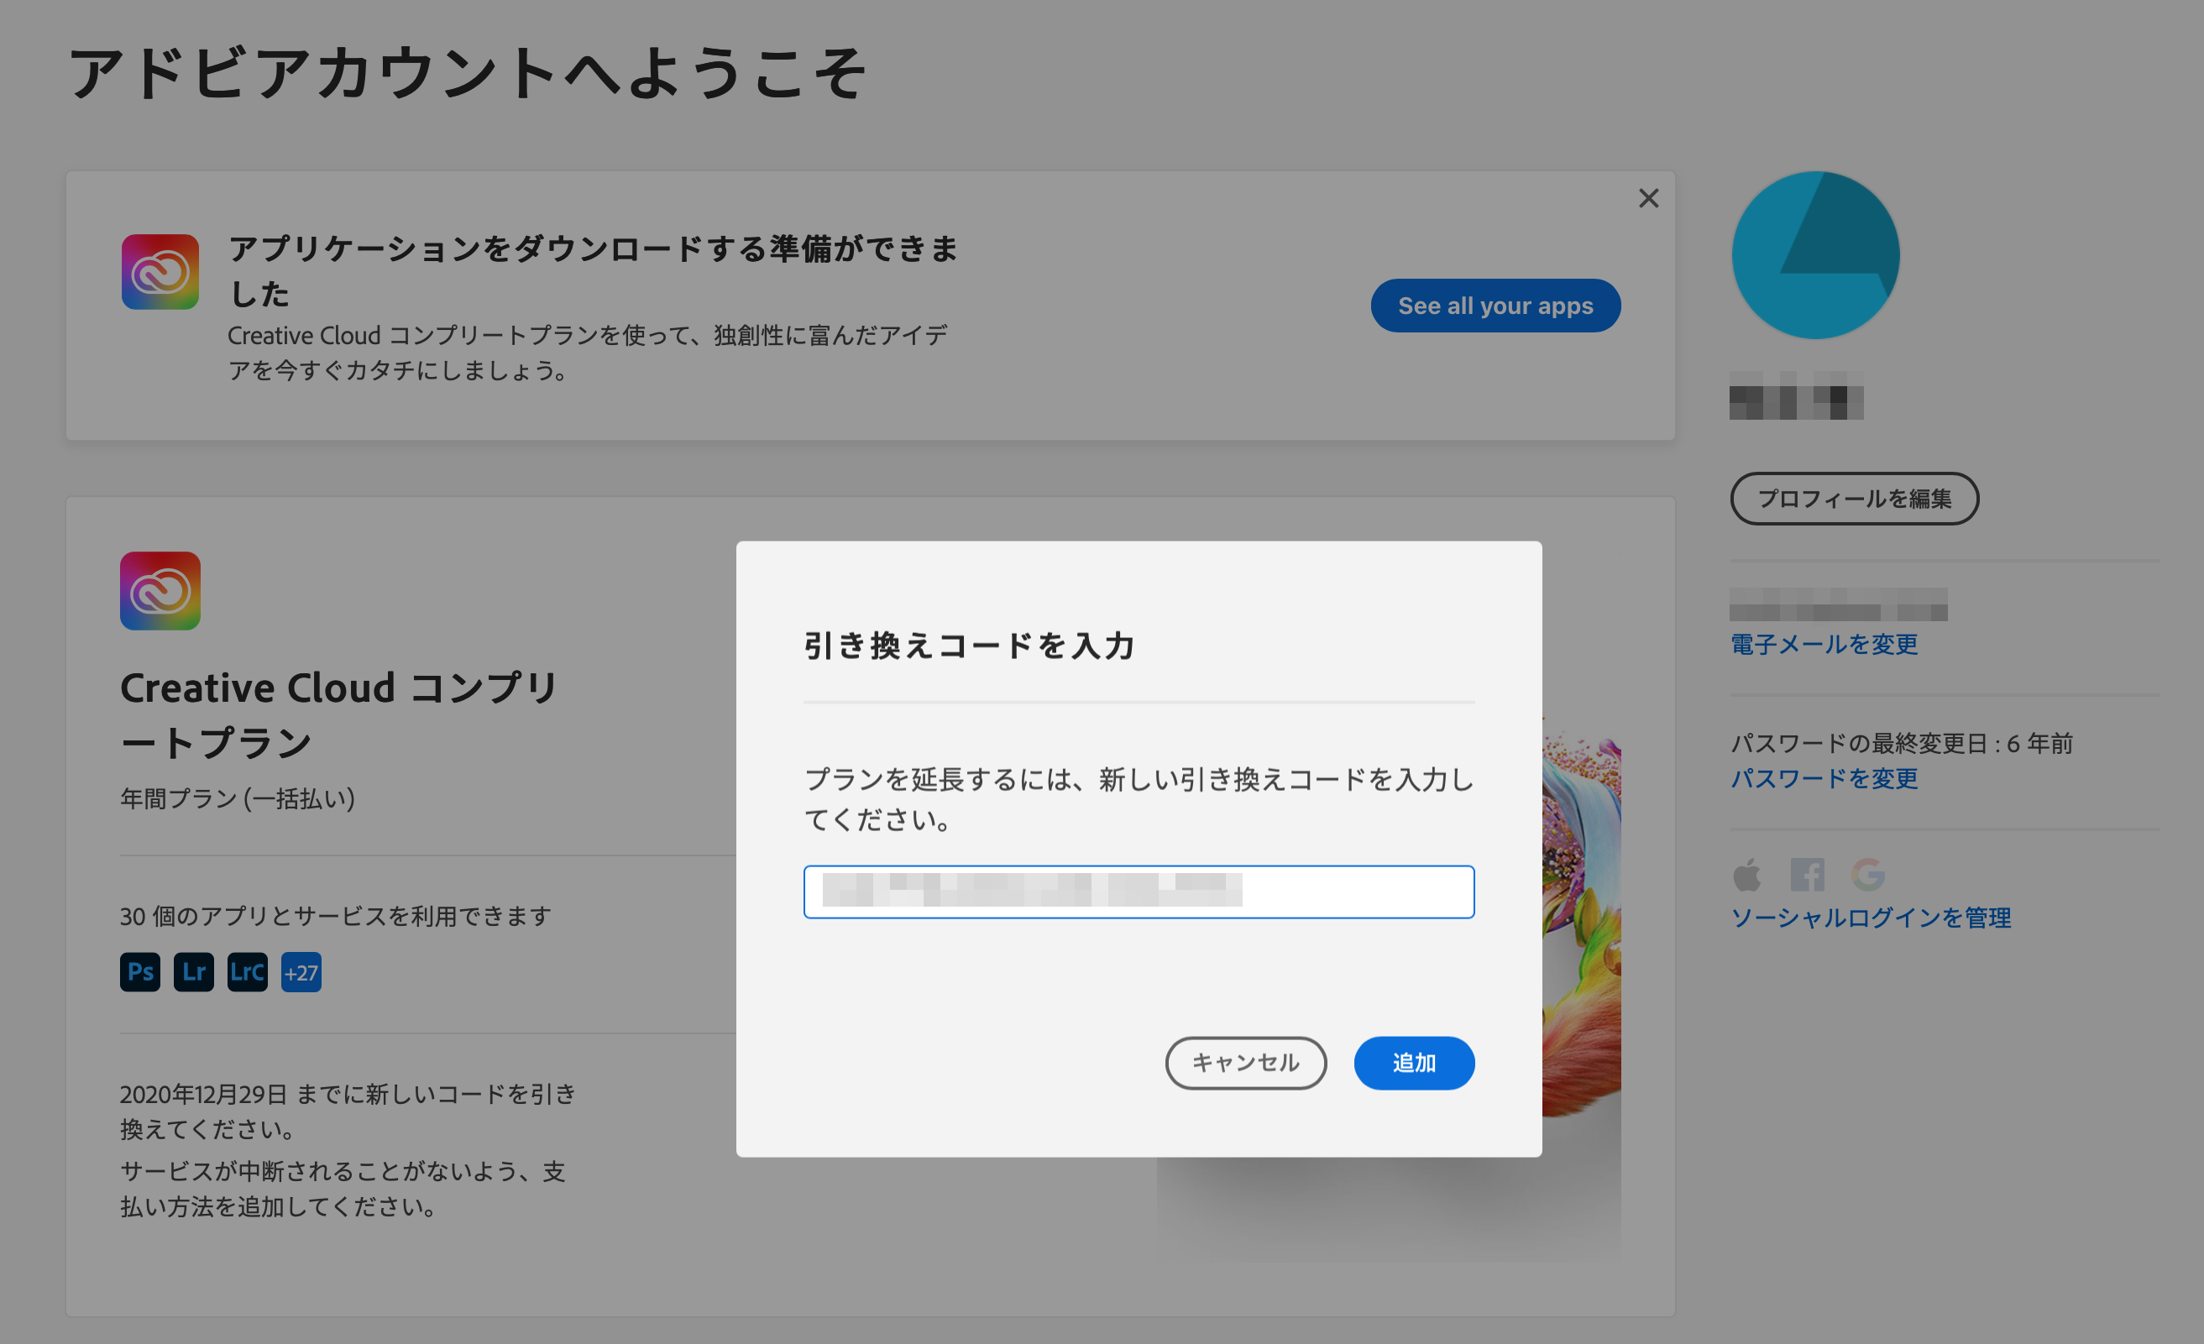The image size is (2204, 1344).
Task: Click the Lightroom Classic (LrC) app icon
Action: coord(248,972)
